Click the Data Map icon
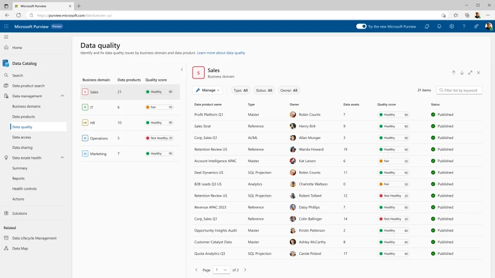This screenshot has height=278, width=495. pyautogui.click(x=6, y=248)
